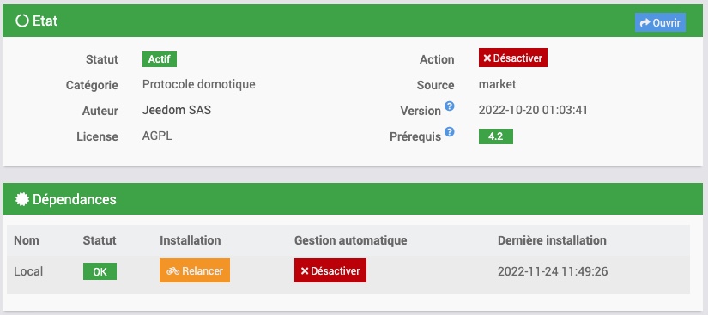Relaunch dependency installation with Relancer

[195, 270]
